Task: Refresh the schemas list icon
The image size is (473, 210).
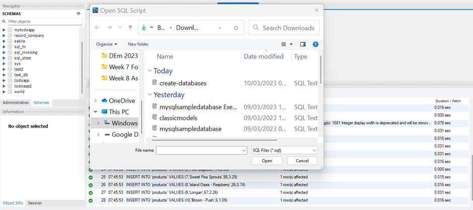Action: 78,14
